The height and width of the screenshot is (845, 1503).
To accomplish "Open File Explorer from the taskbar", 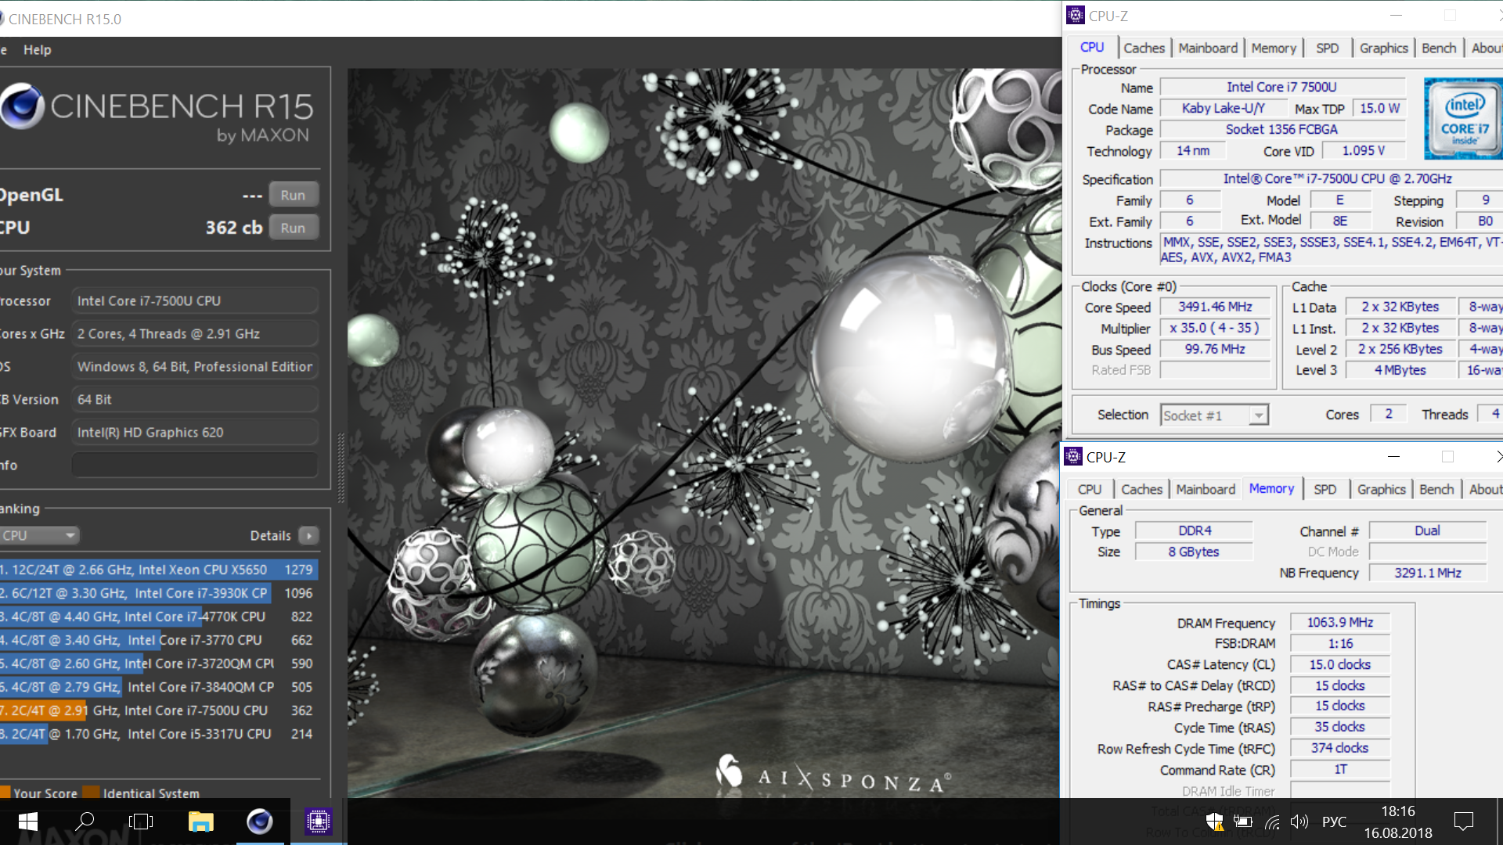I will (201, 822).
